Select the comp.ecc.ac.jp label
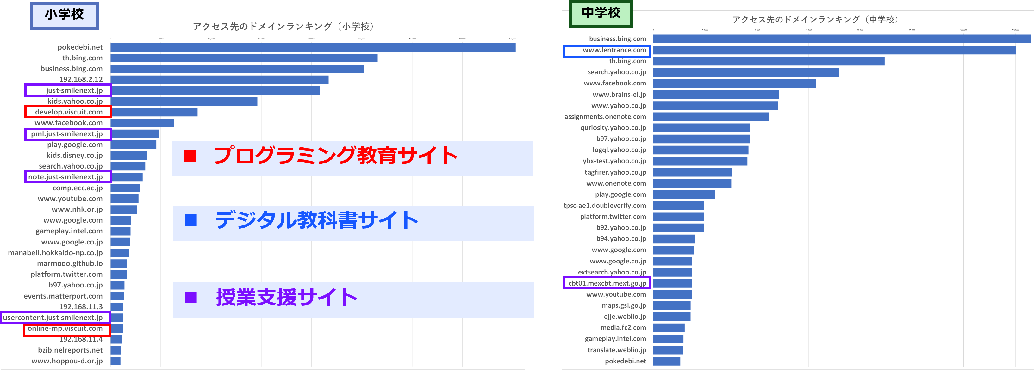Image resolution: width=1034 pixels, height=370 pixels. click(78, 188)
